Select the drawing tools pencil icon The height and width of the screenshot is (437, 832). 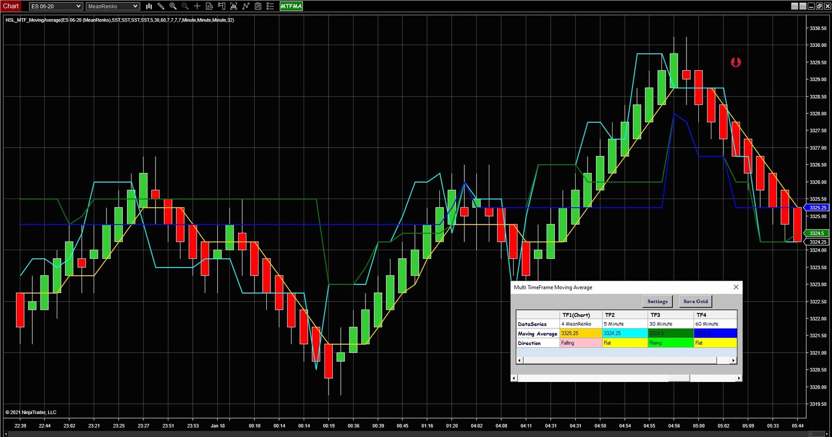(161, 6)
